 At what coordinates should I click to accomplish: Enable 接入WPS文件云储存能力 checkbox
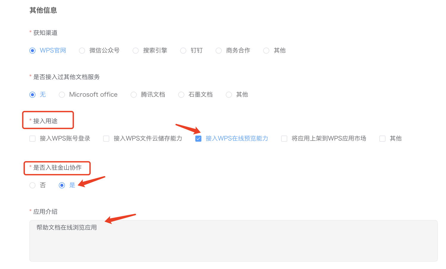coord(106,139)
